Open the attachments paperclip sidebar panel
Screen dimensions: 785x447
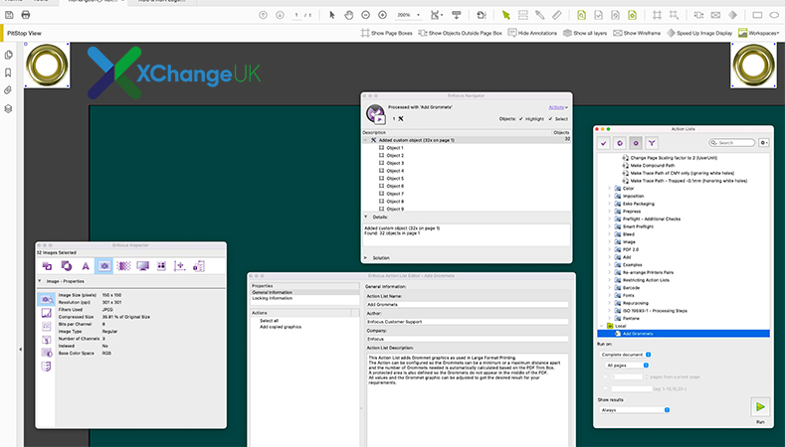8,90
